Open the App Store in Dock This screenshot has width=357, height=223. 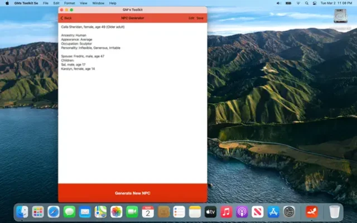point(273,211)
